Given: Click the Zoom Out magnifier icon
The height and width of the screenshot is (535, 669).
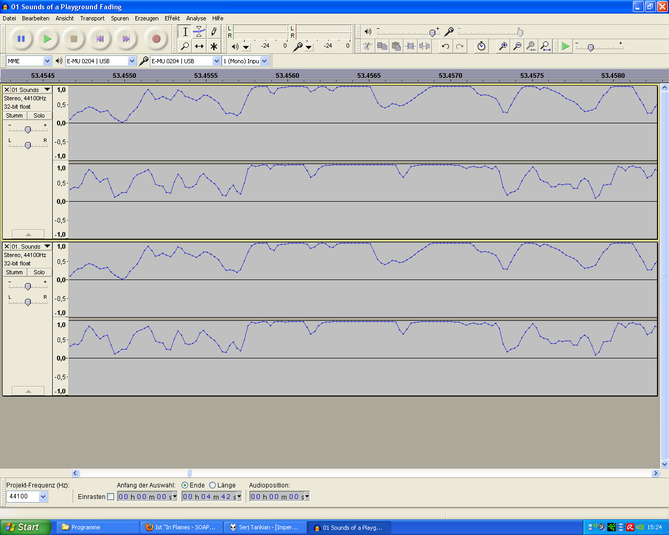Looking at the screenshot, I should [517, 46].
